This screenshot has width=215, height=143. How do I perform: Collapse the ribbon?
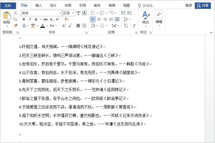[x=211, y=33]
